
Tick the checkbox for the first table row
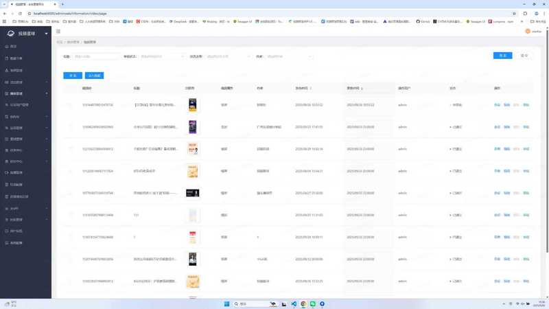(x=69, y=105)
